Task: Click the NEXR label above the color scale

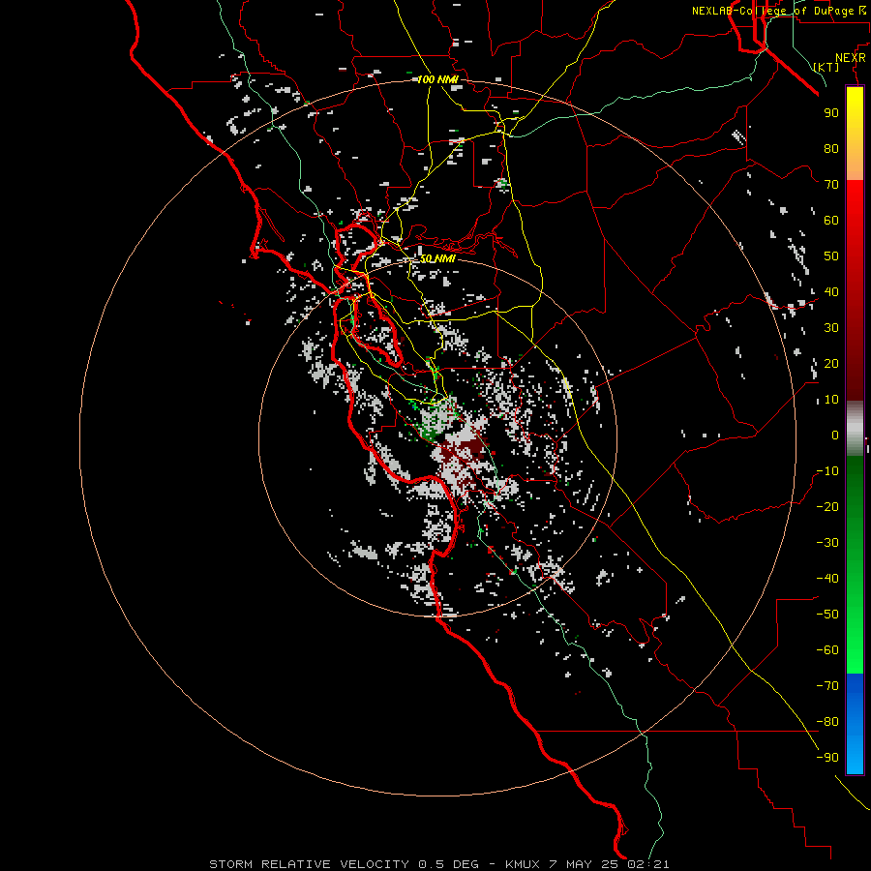Action: (851, 58)
